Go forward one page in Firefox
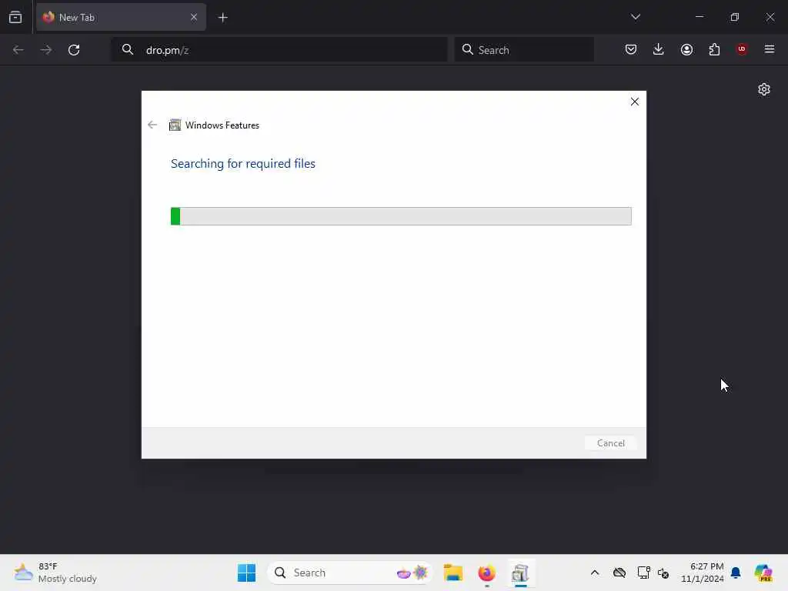 [x=45, y=50]
